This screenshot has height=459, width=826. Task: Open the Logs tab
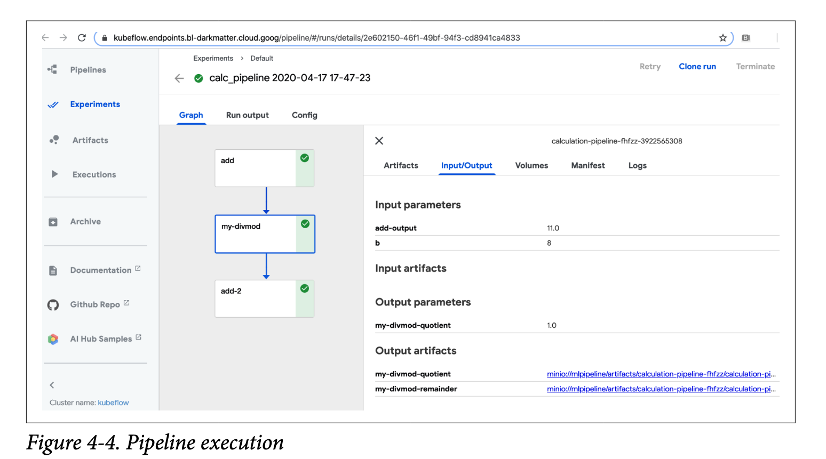[x=637, y=166]
